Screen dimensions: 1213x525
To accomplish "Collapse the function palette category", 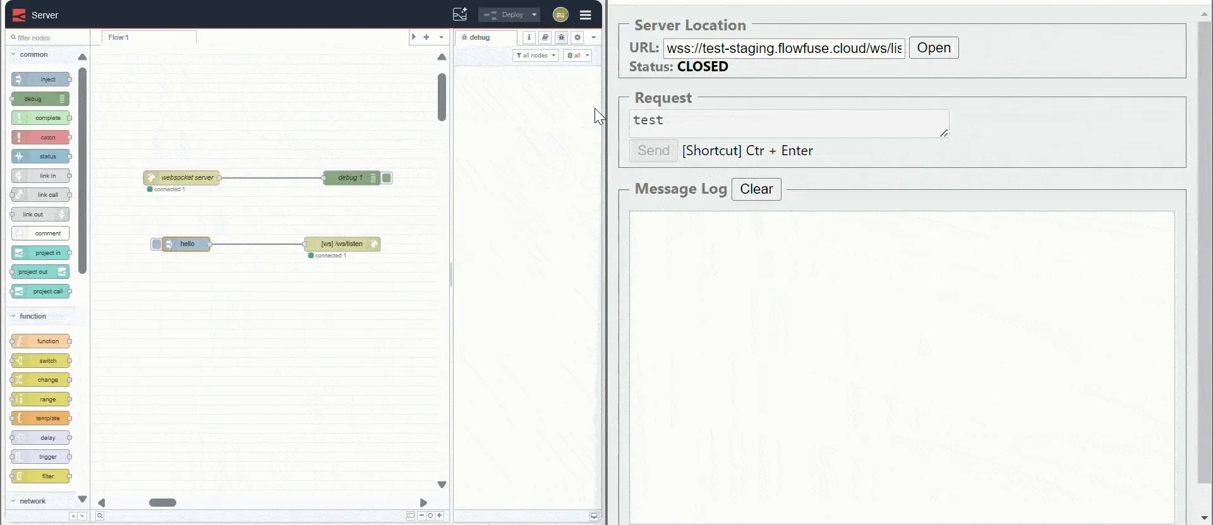I will 33,316.
